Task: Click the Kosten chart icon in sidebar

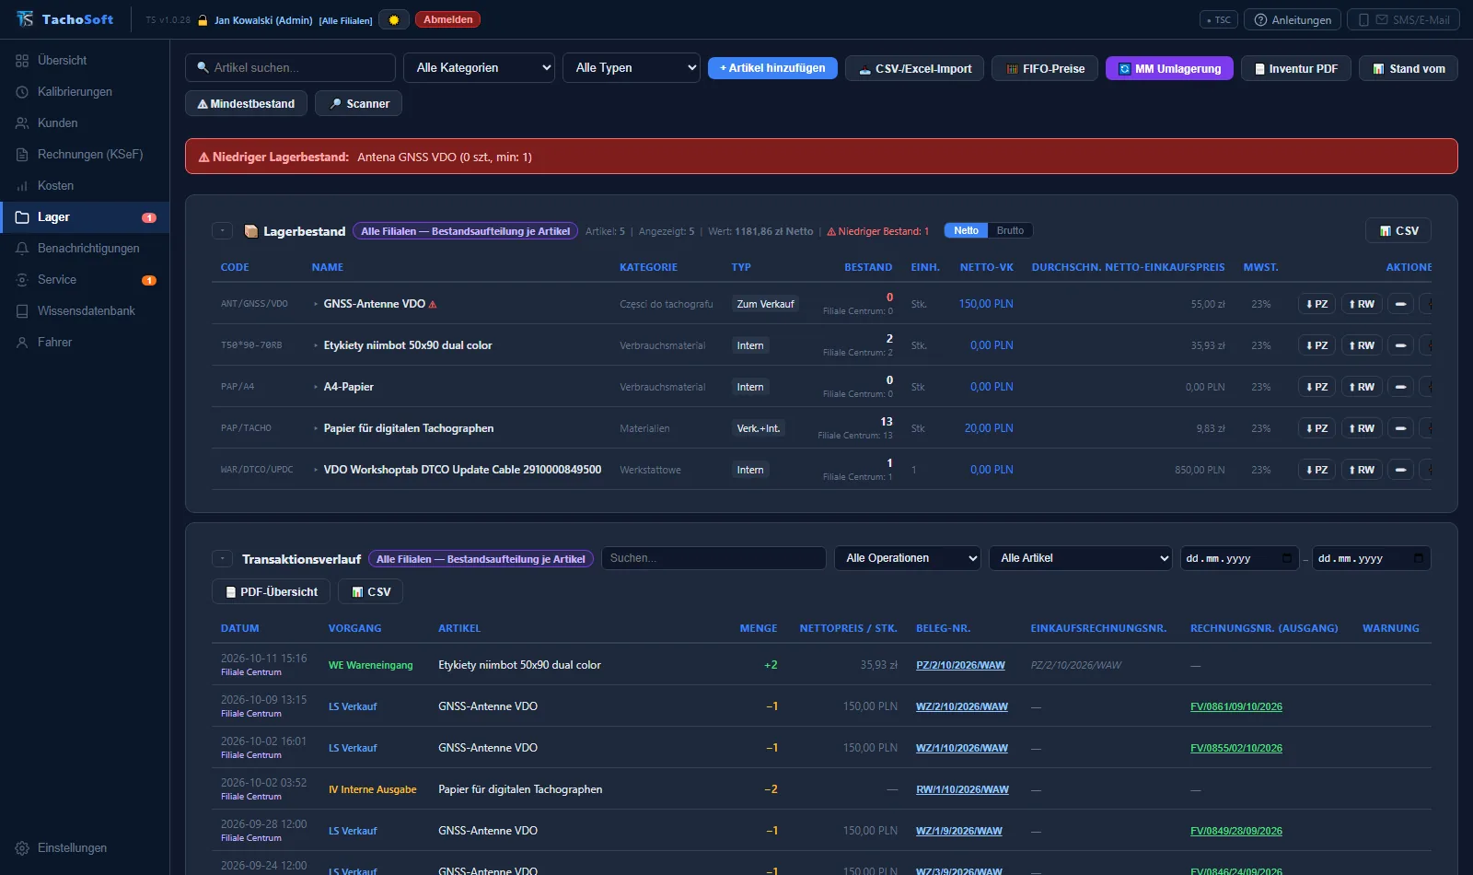Action: pos(22,186)
